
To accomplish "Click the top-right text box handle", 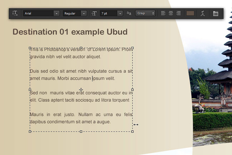I will 132,48.
